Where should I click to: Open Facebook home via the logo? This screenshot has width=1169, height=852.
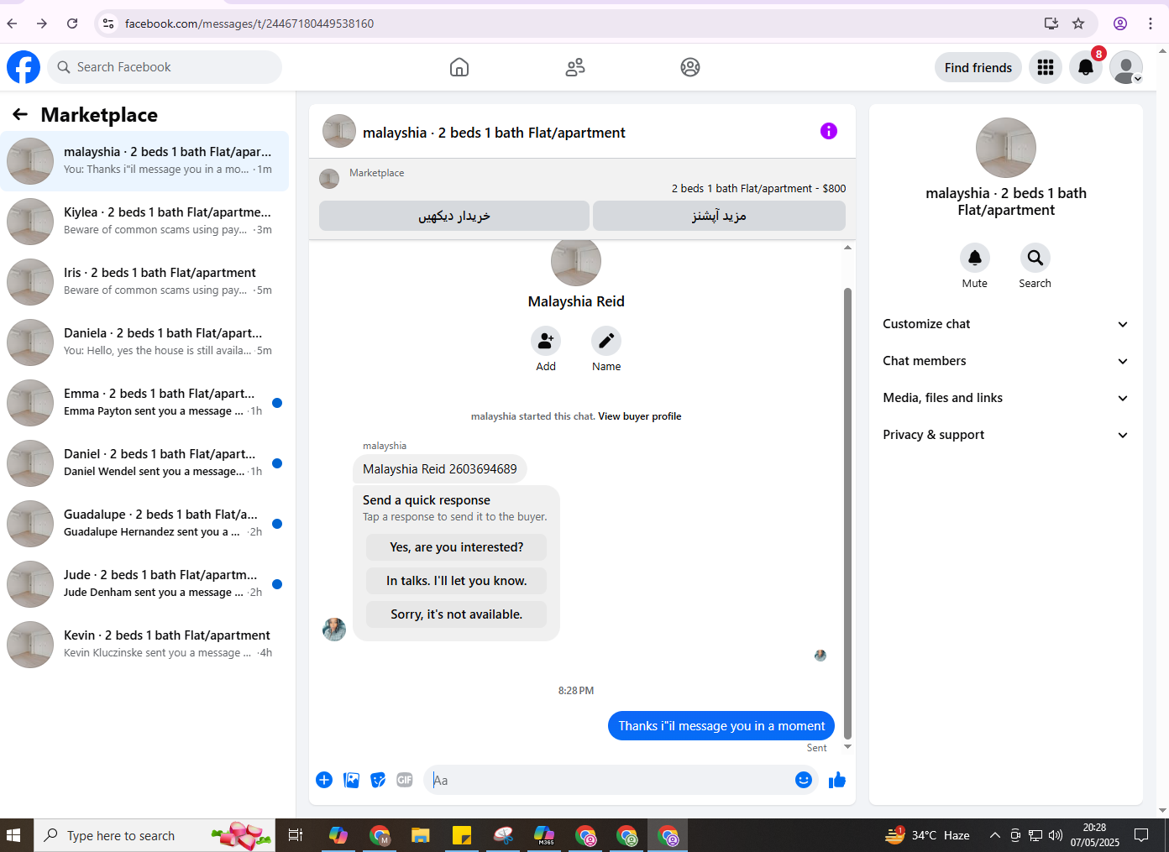(x=24, y=67)
